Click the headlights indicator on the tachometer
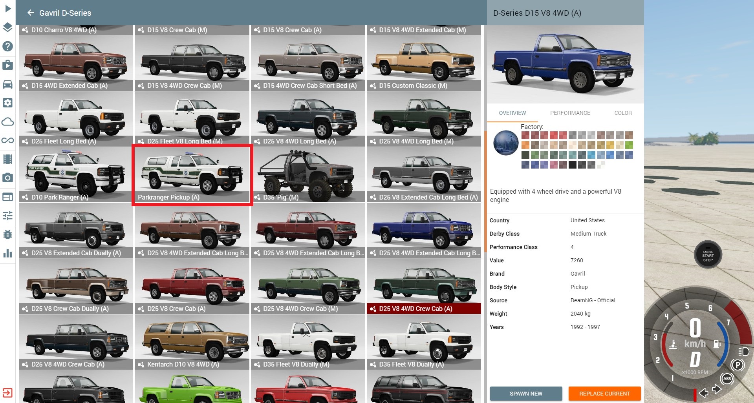 743,351
